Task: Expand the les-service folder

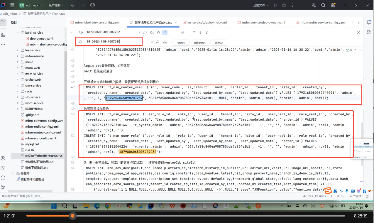Action: point(18,50)
